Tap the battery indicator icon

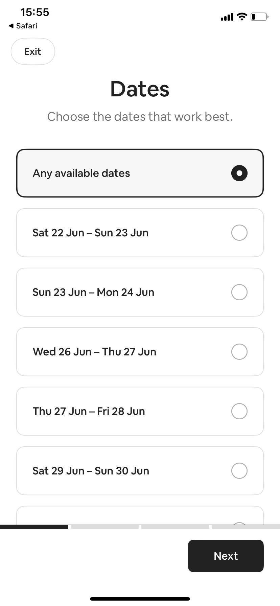pos(259,17)
